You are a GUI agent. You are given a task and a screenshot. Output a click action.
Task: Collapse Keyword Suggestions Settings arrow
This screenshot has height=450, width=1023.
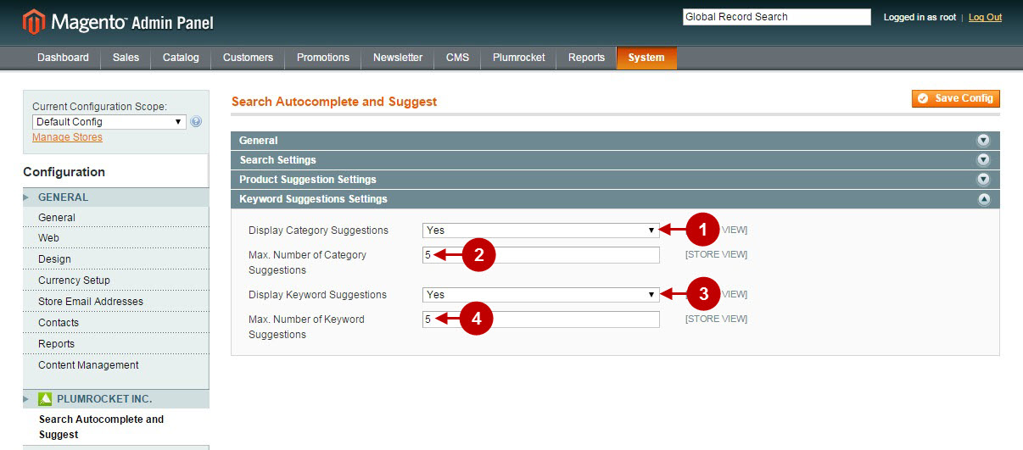(x=983, y=199)
